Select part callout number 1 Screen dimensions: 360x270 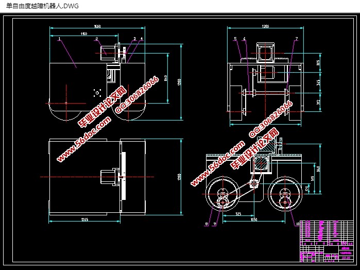[60, 39]
